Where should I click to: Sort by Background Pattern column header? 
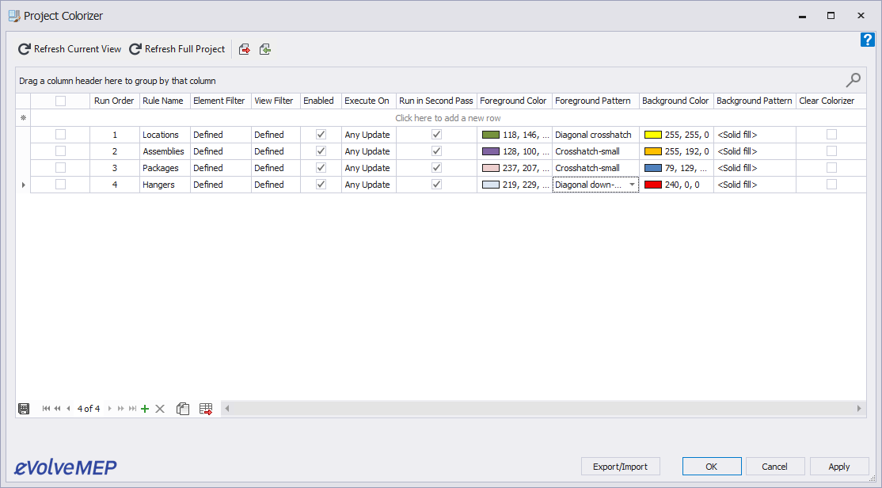tap(755, 101)
